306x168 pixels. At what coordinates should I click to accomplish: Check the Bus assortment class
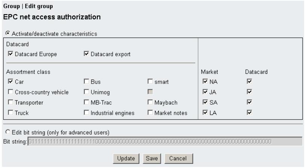click(86, 81)
